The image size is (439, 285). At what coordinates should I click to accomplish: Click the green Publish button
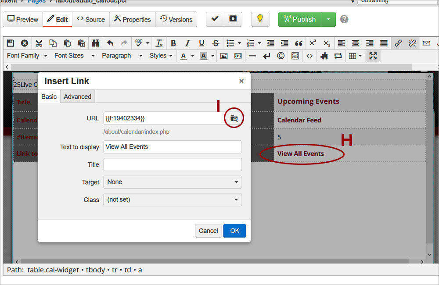[300, 19]
